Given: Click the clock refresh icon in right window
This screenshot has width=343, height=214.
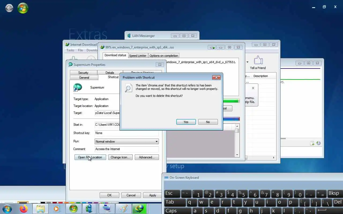Looking at the screenshot, I should 318,143.
